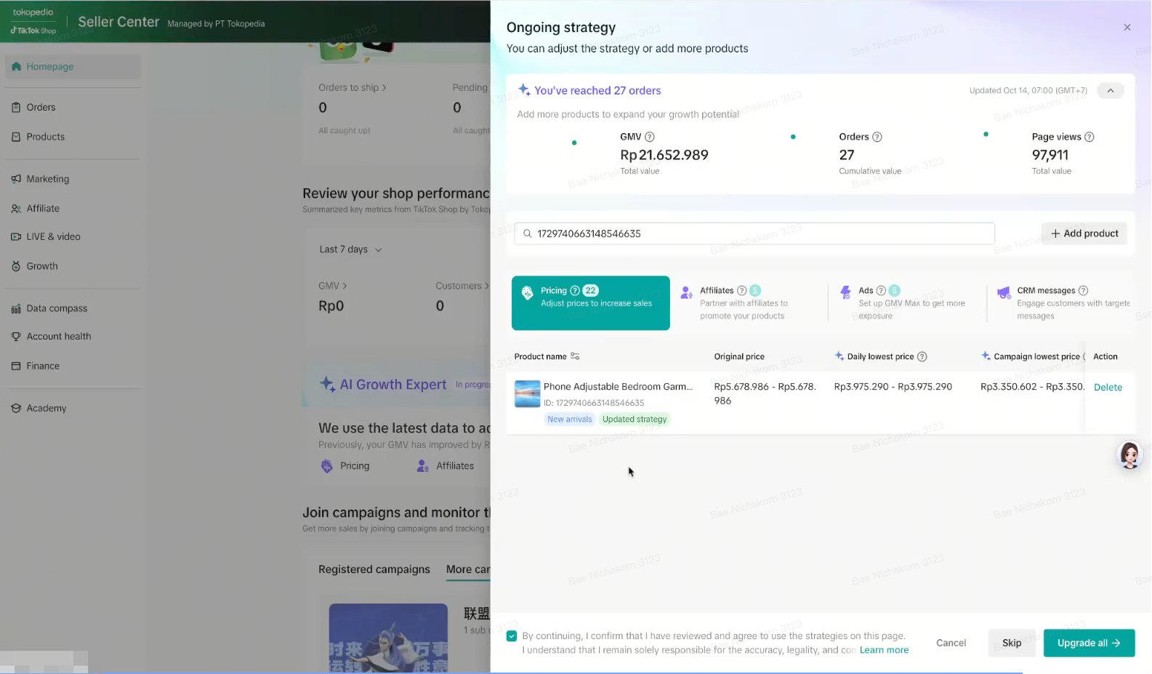
Task: Expand the GMV performance metric
Action: (x=333, y=286)
